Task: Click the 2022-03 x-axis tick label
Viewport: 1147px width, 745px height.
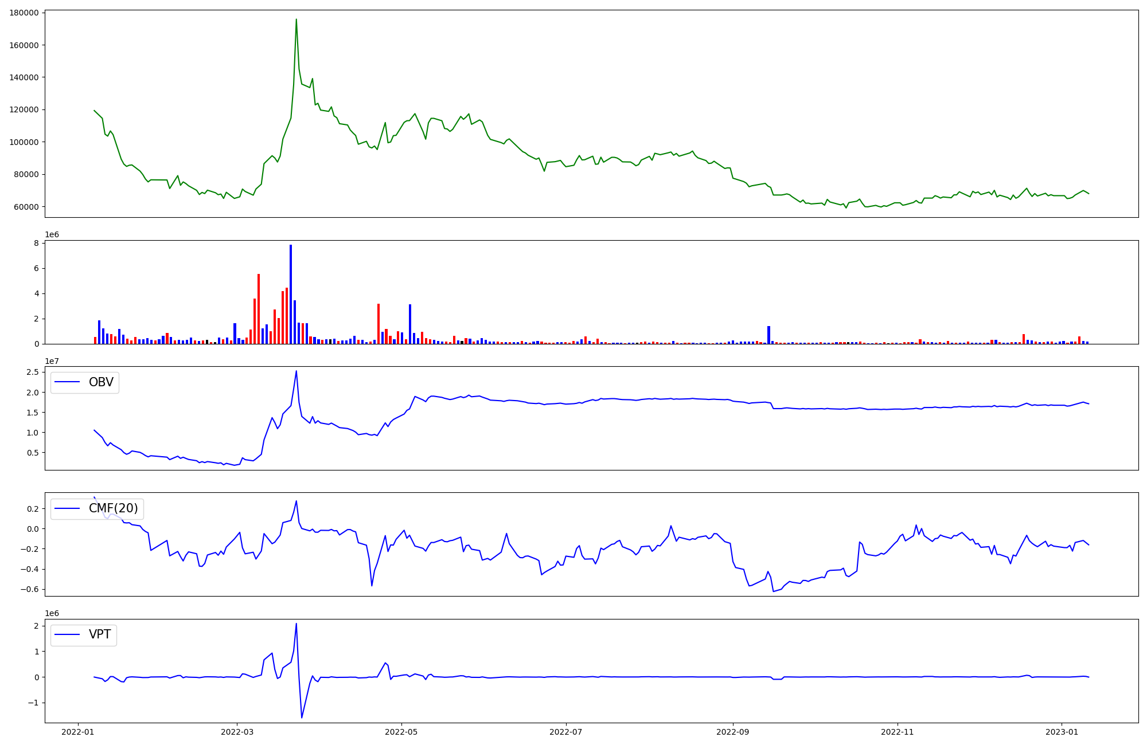Action: pos(237,732)
